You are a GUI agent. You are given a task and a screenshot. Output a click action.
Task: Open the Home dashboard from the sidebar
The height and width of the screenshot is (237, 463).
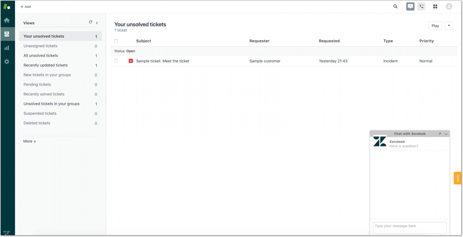point(7,20)
